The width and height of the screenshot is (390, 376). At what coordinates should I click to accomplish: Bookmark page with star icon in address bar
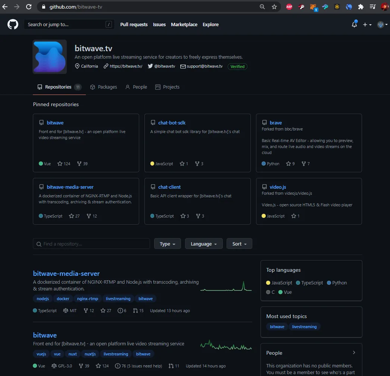(x=274, y=7)
